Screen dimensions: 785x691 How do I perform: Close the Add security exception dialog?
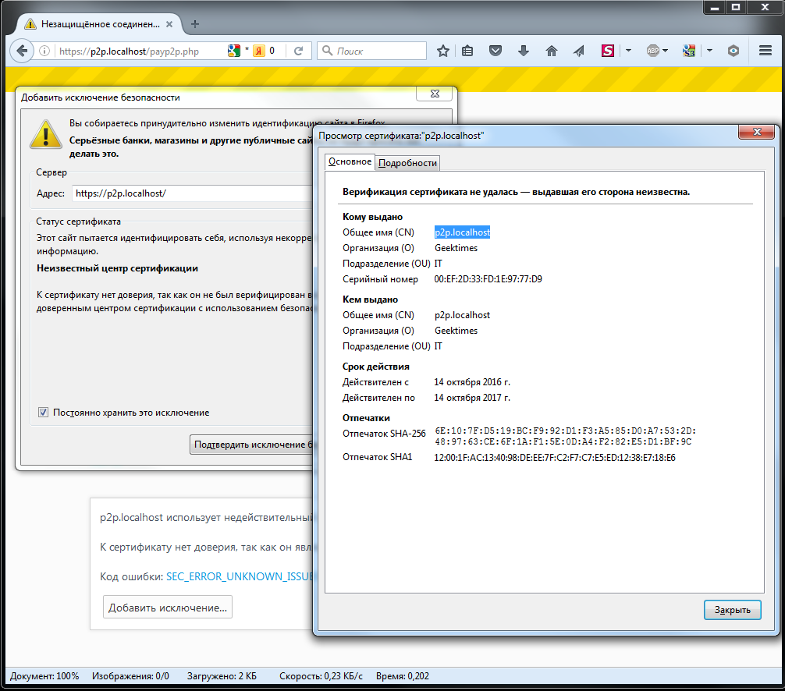tap(435, 94)
